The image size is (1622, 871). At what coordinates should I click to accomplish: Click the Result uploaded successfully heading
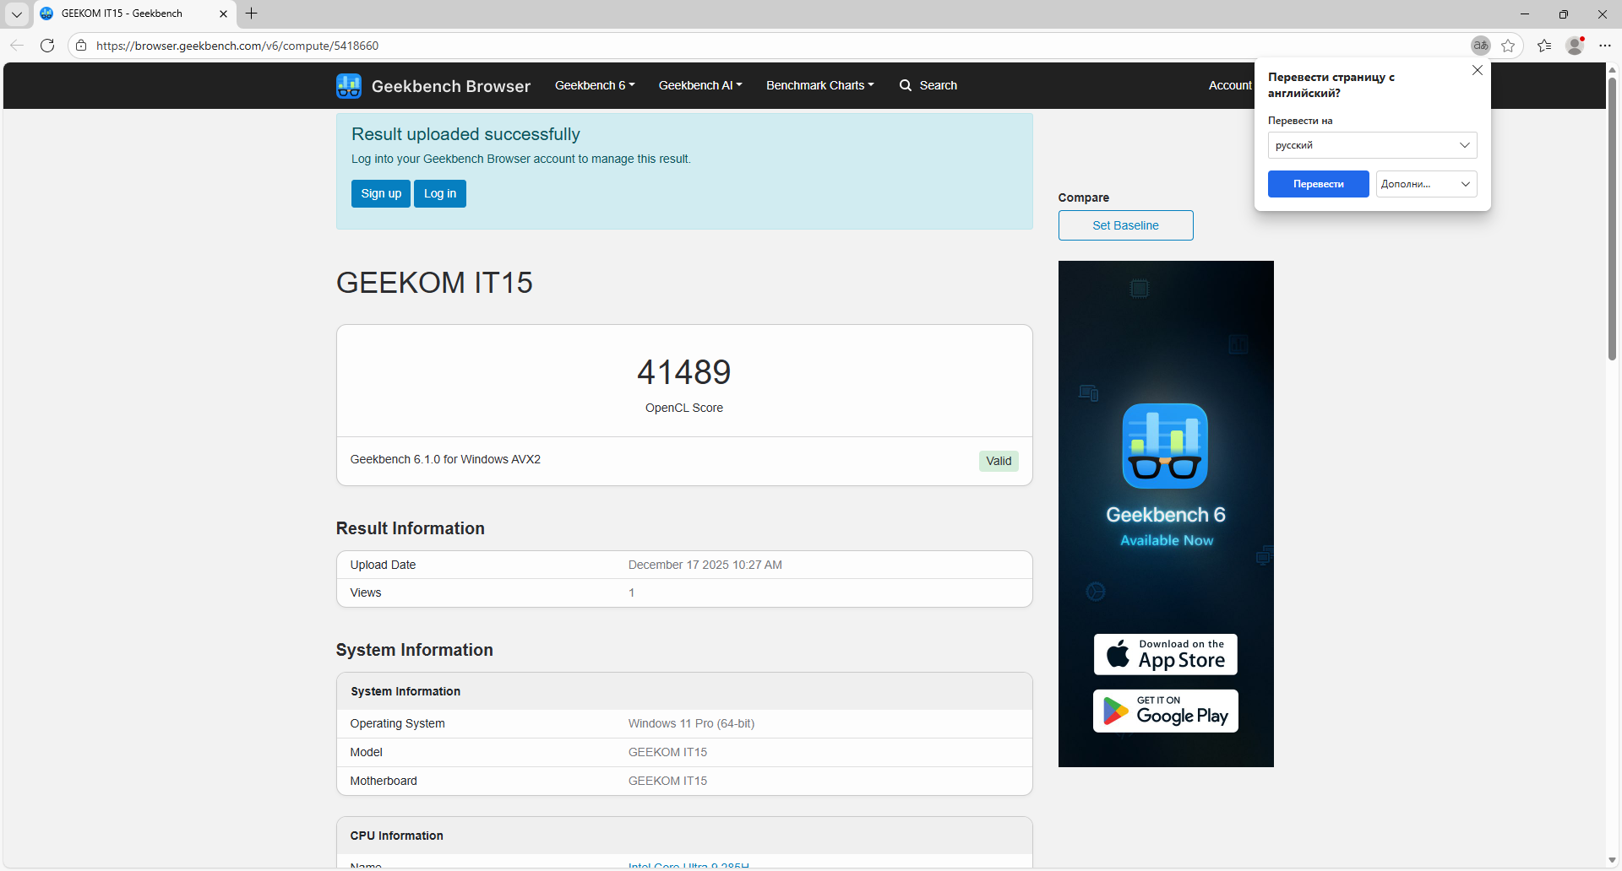coord(465,134)
